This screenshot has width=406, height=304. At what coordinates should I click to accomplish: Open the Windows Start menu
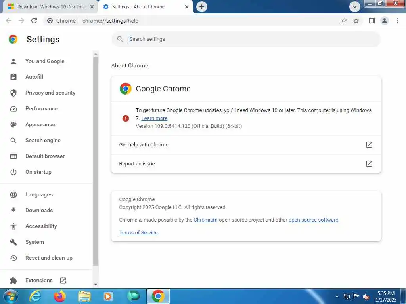point(11,296)
